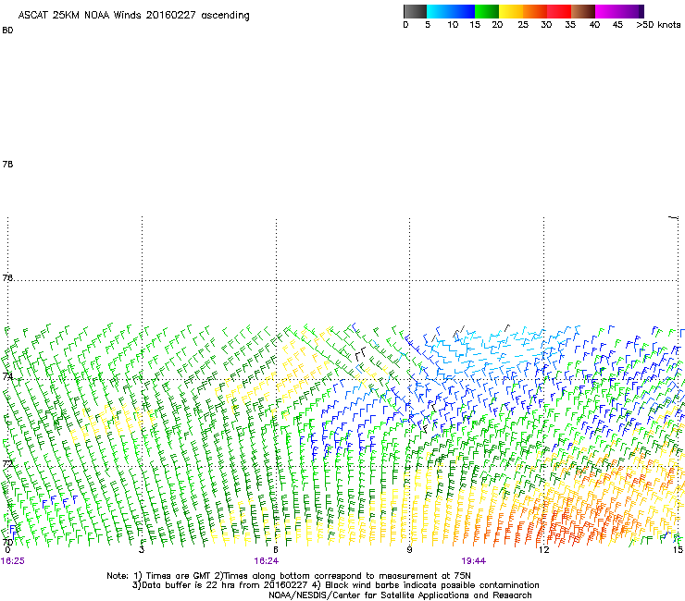Click the longitude label 9
The height and width of the screenshot is (601, 685).
[409, 549]
